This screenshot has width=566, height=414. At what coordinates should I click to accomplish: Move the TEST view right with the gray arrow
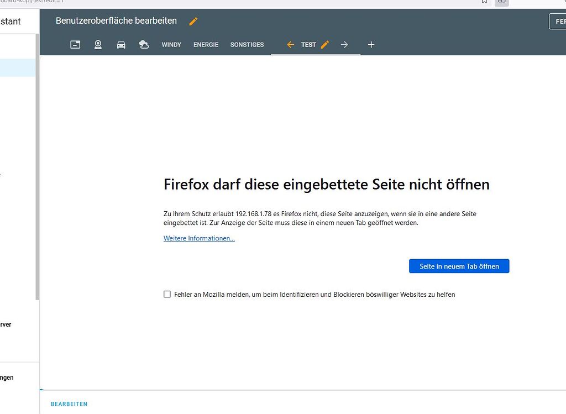tap(344, 44)
